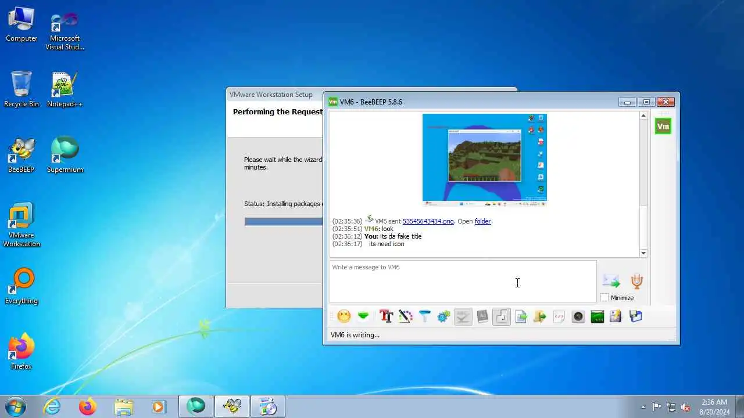Select the Recycle Bin desktop icon
This screenshot has width=744, height=418.
click(x=22, y=89)
